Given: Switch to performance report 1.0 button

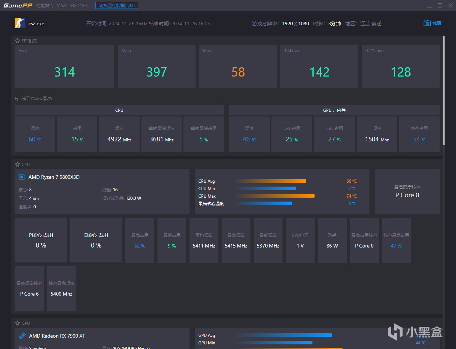Looking at the screenshot, I should (117, 6).
